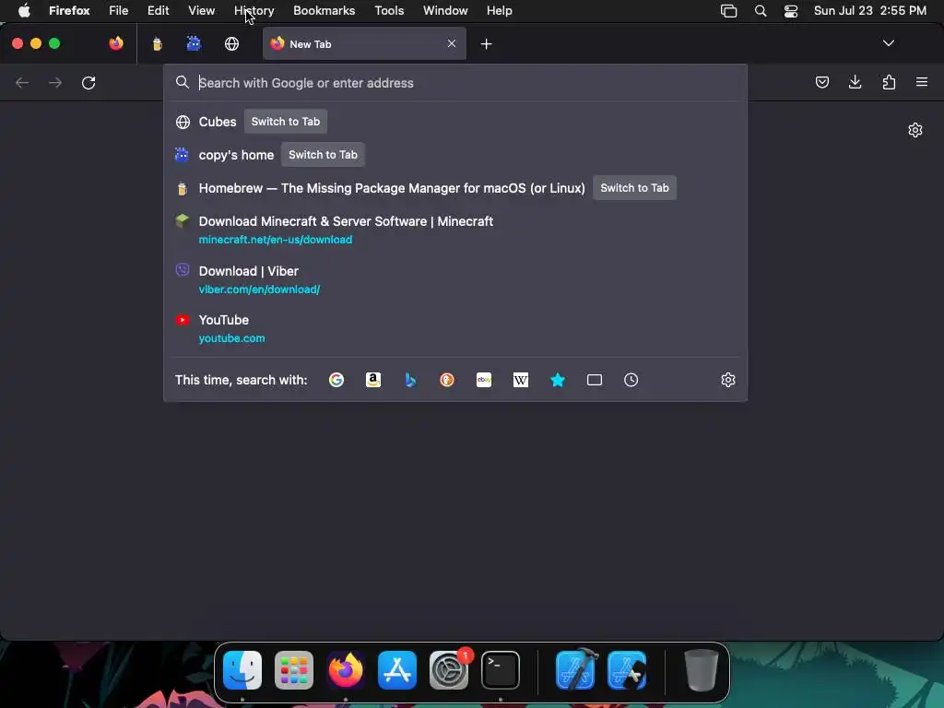This screenshot has width=944, height=708.
Task: Search this time with Google
Action: [336, 380]
